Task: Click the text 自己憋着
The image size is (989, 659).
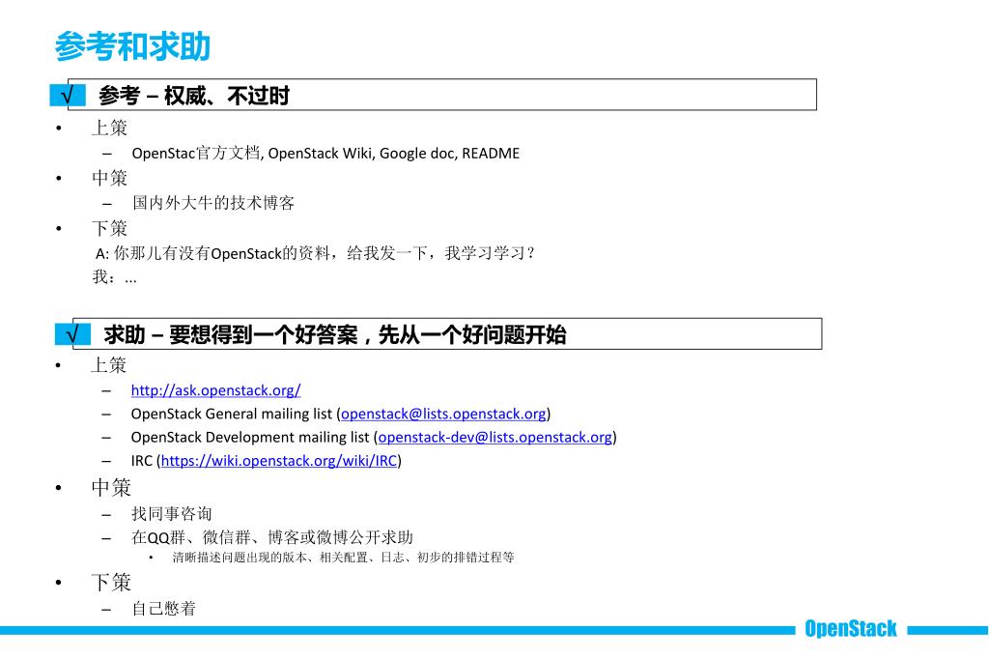Action: 164,609
